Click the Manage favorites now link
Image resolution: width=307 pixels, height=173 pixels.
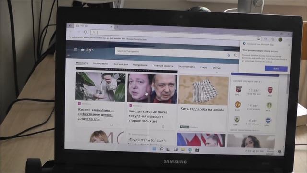[x=136, y=39]
